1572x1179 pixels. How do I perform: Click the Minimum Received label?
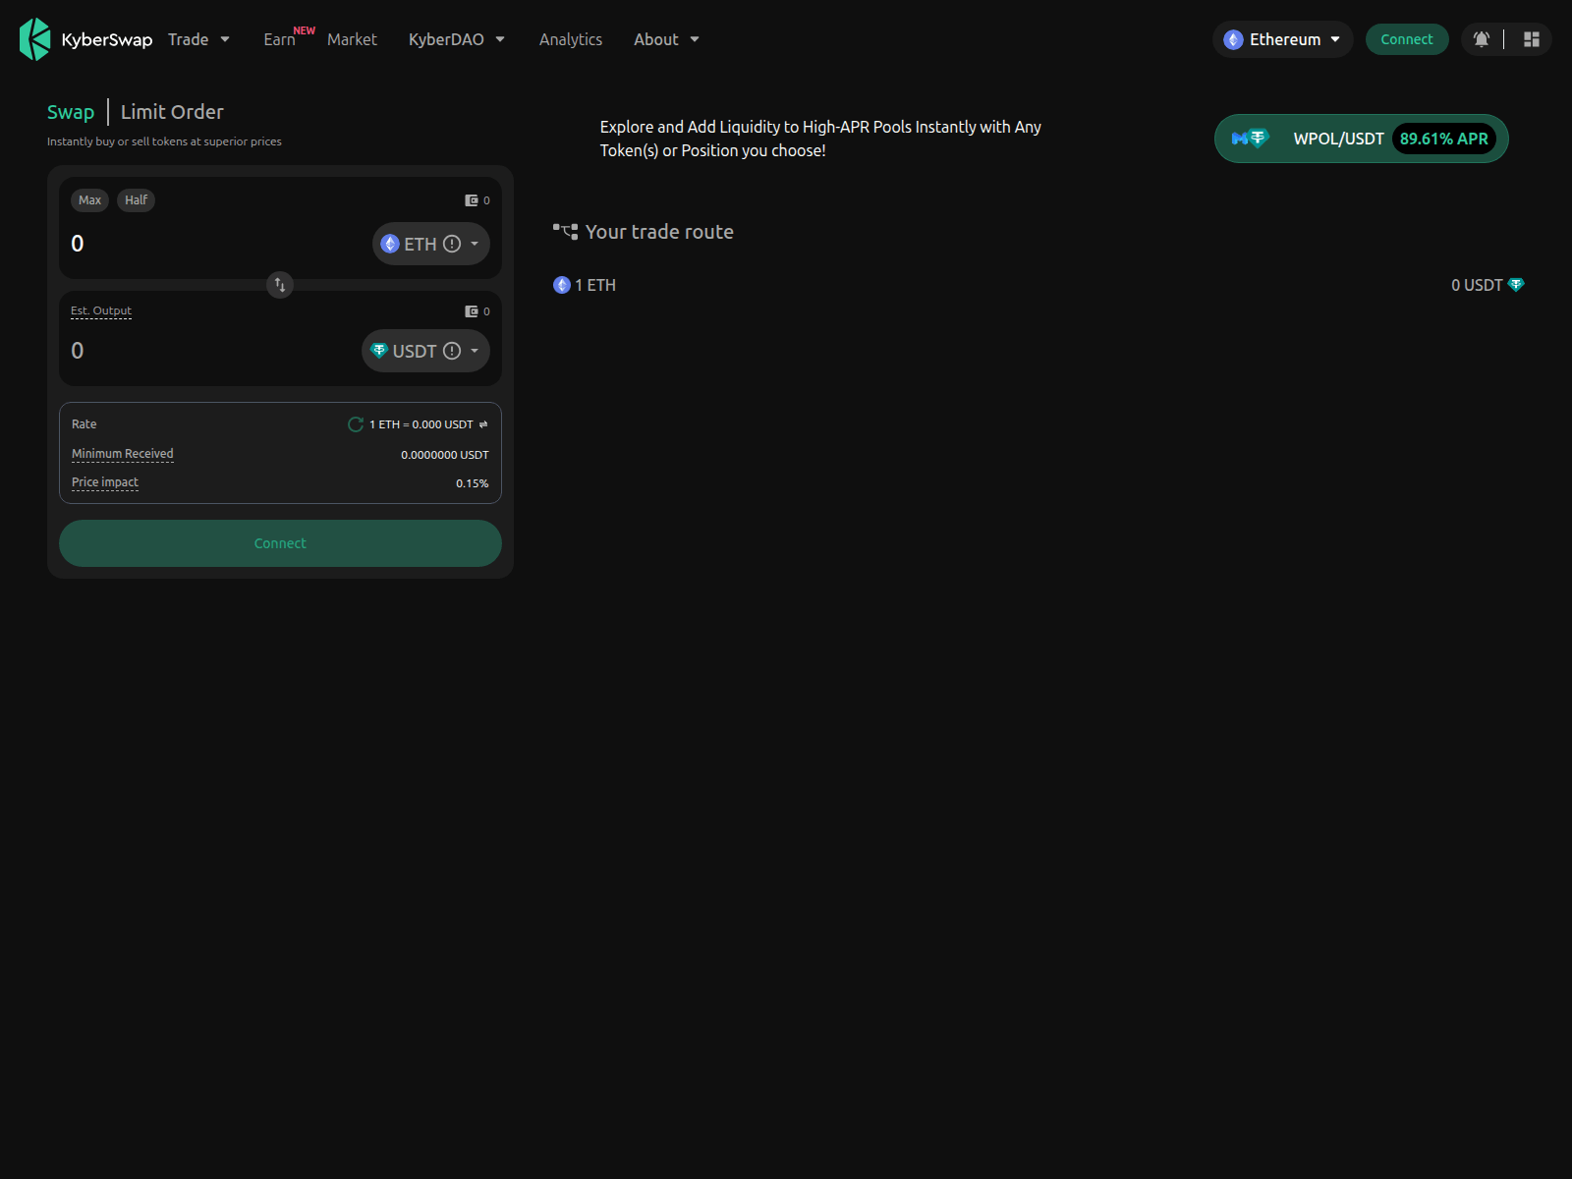click(123, 454)
